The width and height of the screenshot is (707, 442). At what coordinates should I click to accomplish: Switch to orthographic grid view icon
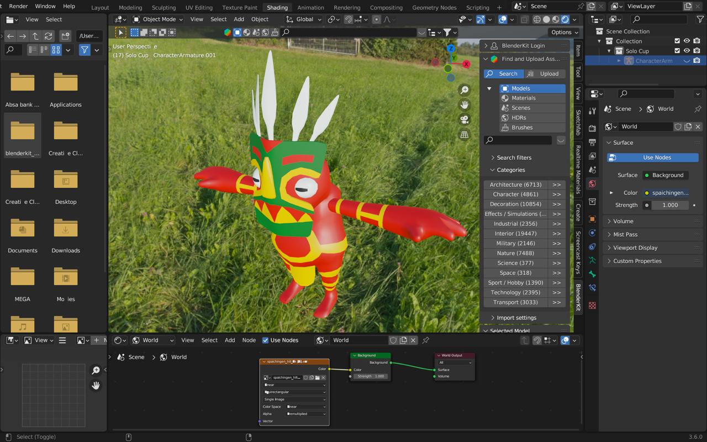465,134
